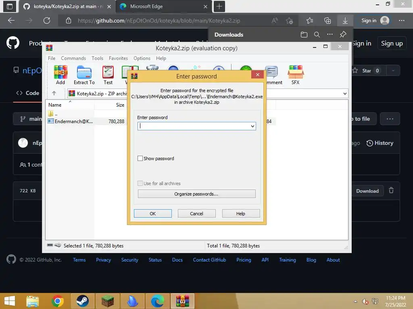Image resolution: width=413 pixels, height=309 pixels.
Task: Click the up-one-level arrow in WinRAR
Action: coord(54,93)
